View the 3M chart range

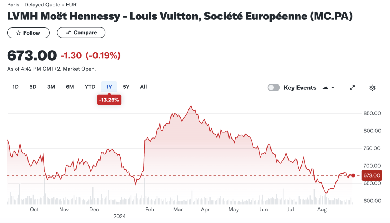pyautogui.click(x=51, y=87)
